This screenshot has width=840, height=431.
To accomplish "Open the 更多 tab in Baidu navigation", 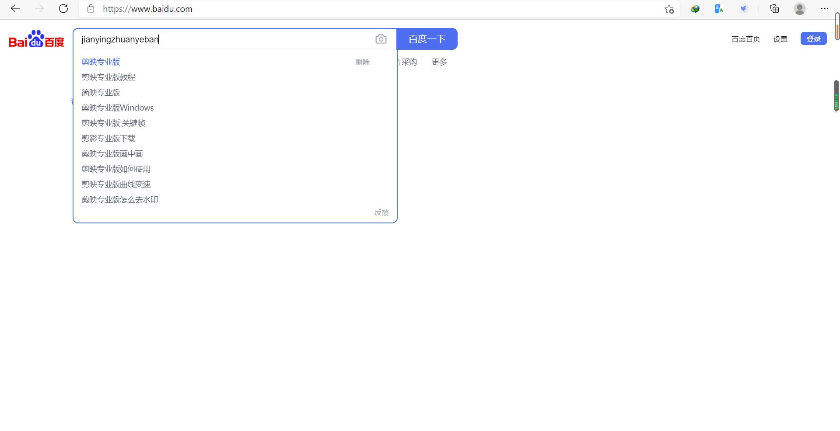I will (x=439, y=62).
